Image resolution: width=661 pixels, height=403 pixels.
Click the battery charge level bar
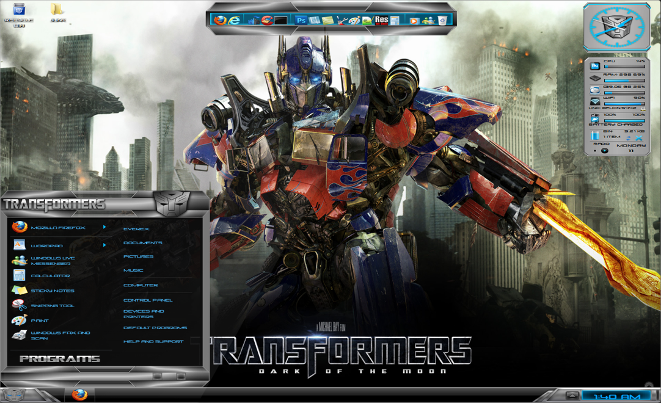[x=624, y=121]
